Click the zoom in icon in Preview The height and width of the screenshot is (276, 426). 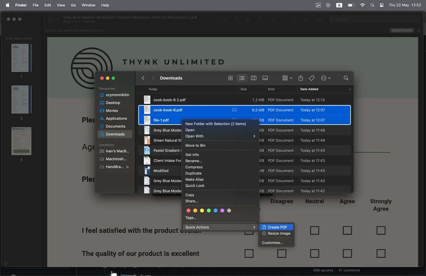click(248, 19)
